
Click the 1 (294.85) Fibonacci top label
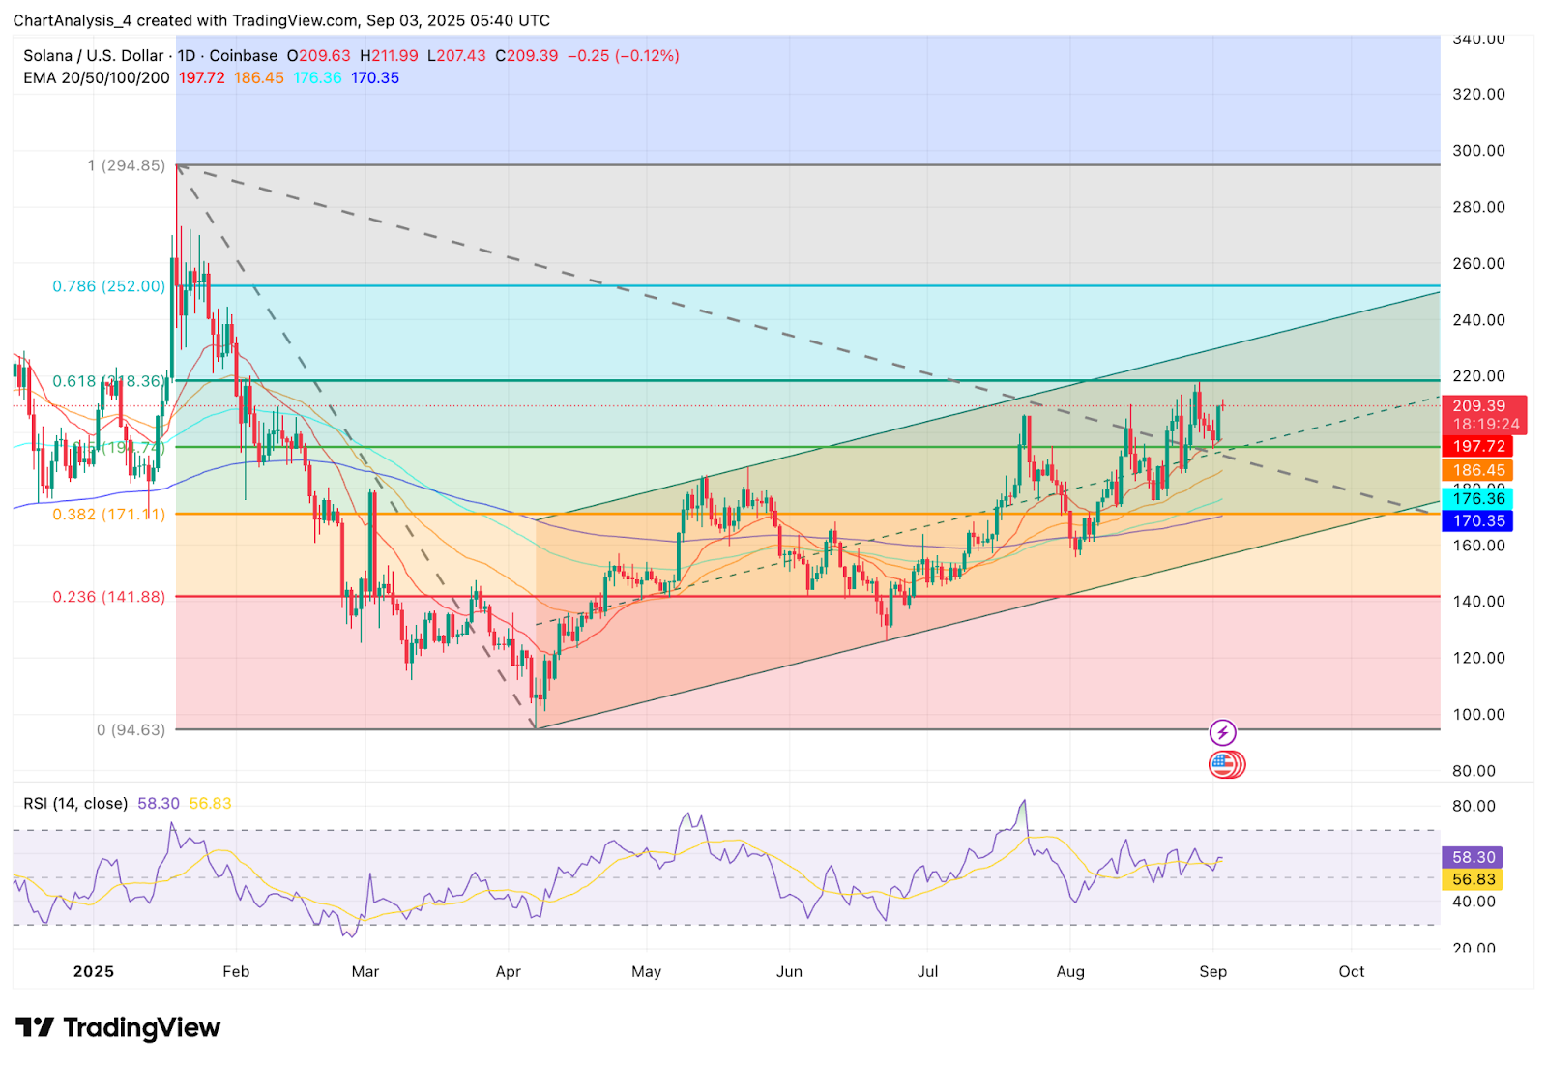pyautogui.click(x=127, y=166)
